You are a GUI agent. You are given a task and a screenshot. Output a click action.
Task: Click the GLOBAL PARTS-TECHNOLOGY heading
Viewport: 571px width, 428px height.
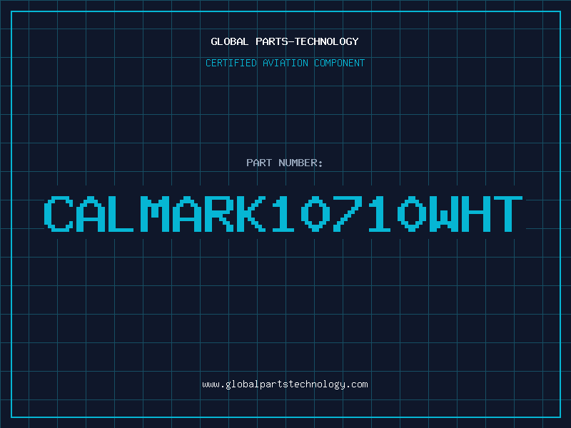[285, 41]
